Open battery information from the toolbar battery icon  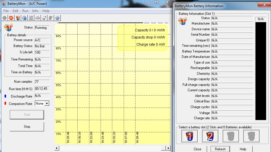point(18,18)
